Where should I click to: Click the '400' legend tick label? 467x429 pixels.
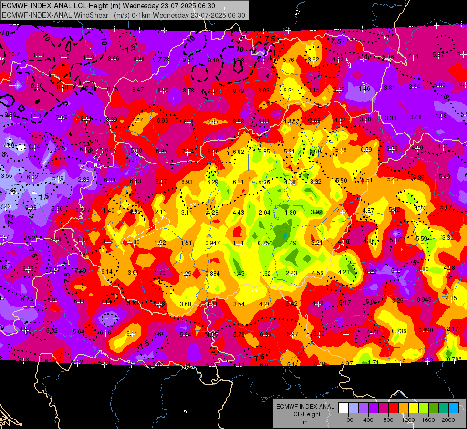coord(368,420)
